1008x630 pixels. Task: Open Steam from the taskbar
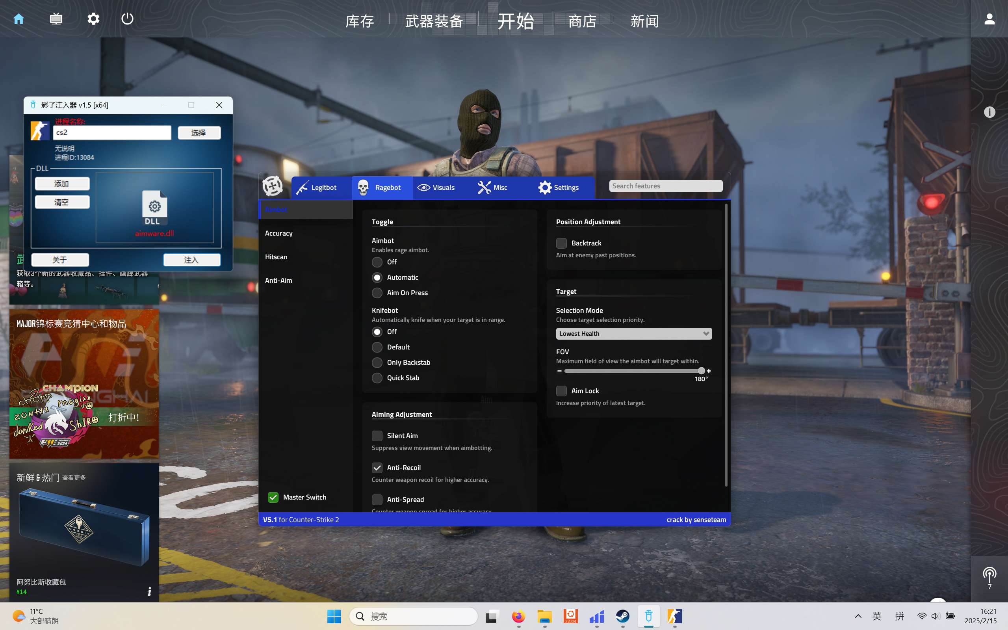(x=623, y=616)
